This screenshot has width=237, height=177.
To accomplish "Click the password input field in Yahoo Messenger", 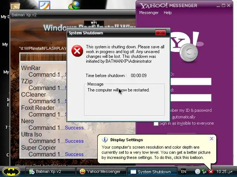I will (191, 98).
